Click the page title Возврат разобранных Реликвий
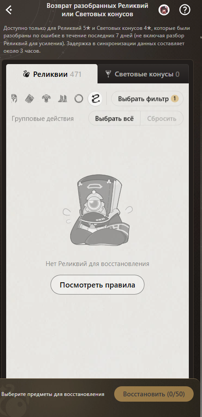The image size is (202, 417). 97,6
